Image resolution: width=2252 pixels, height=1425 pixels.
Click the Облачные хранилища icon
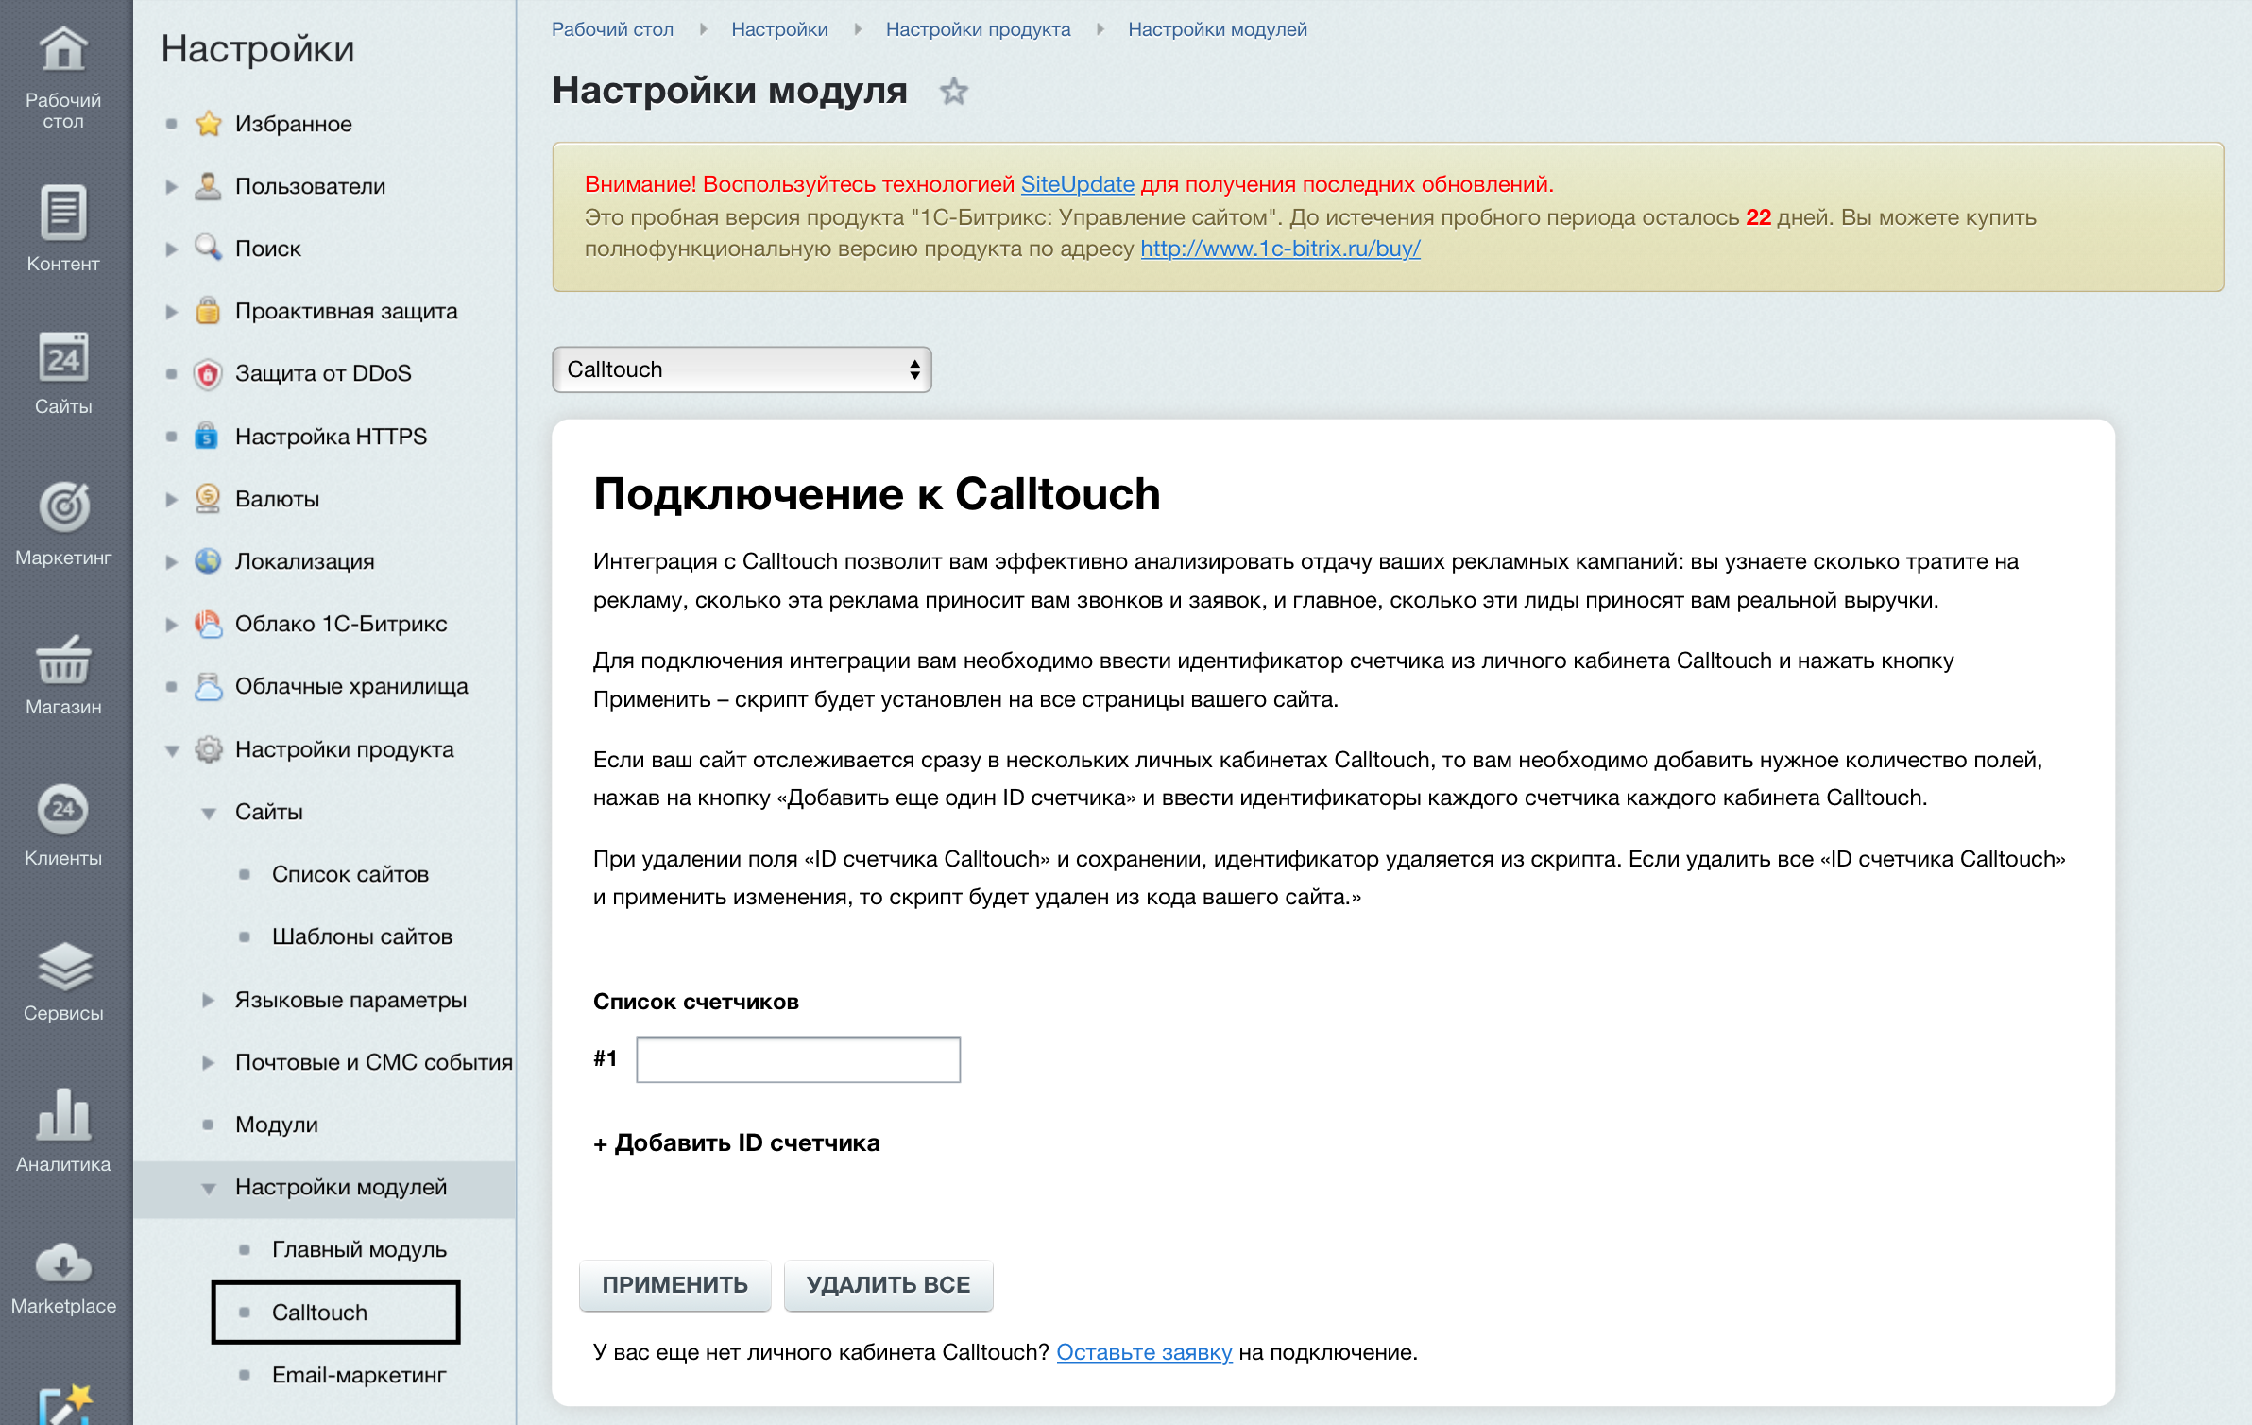click(208, 686)
